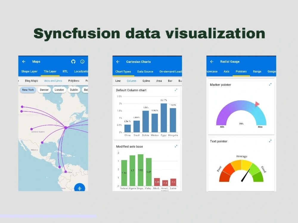Click the Egypt column bar
Screen dimensions: 298x223
point(164,118)
